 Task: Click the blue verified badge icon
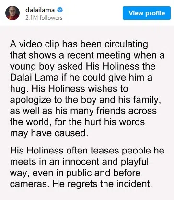[60, 10]
